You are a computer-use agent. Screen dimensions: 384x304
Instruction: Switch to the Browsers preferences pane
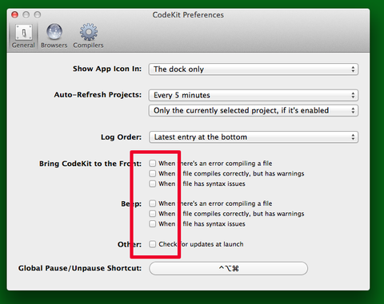click(54, 37)
